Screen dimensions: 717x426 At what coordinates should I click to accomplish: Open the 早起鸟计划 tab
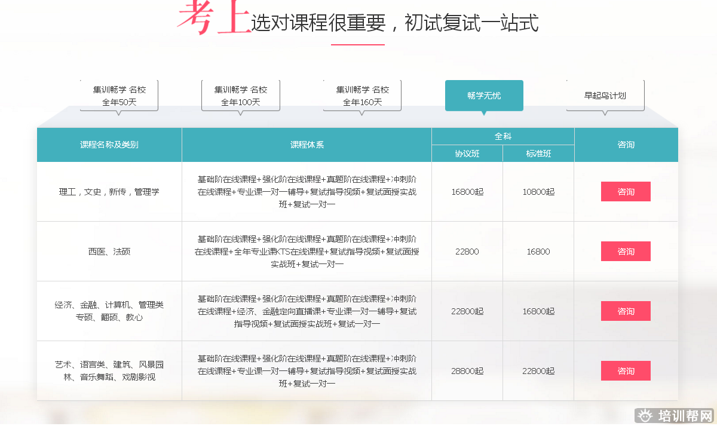605,96
